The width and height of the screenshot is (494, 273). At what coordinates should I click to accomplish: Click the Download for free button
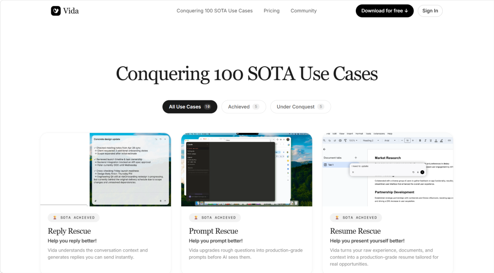click(385, 10)
